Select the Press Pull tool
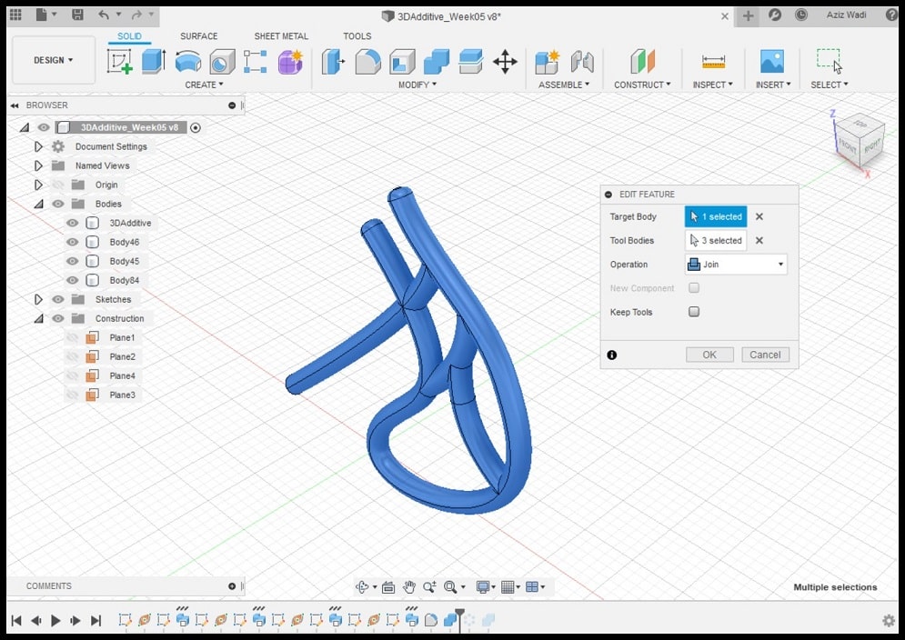 coord(333,61)
